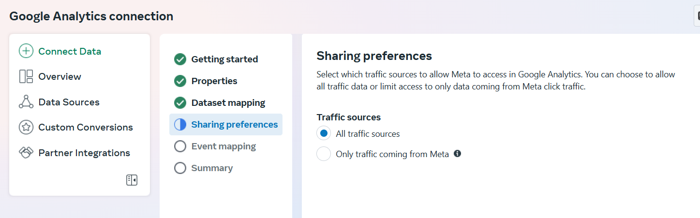Click the info icon beside Only traffic from Meta

click(x=457, y=154)
